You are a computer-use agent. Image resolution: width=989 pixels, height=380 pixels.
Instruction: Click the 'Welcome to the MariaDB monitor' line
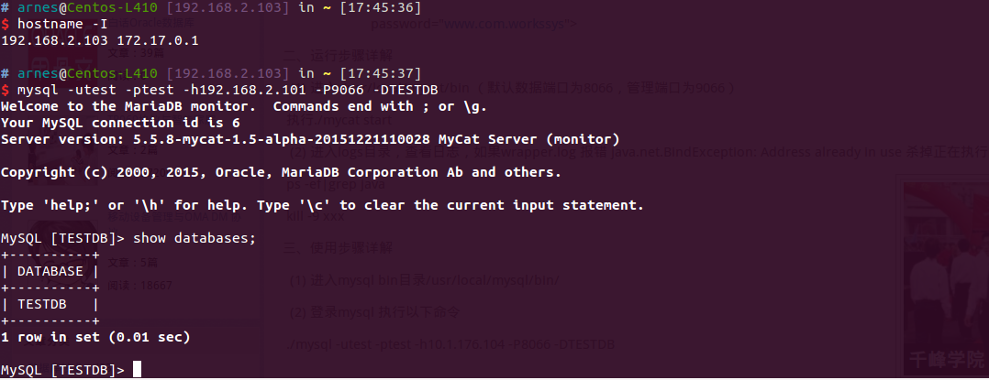pyautogui.click(x=243, y=106)
